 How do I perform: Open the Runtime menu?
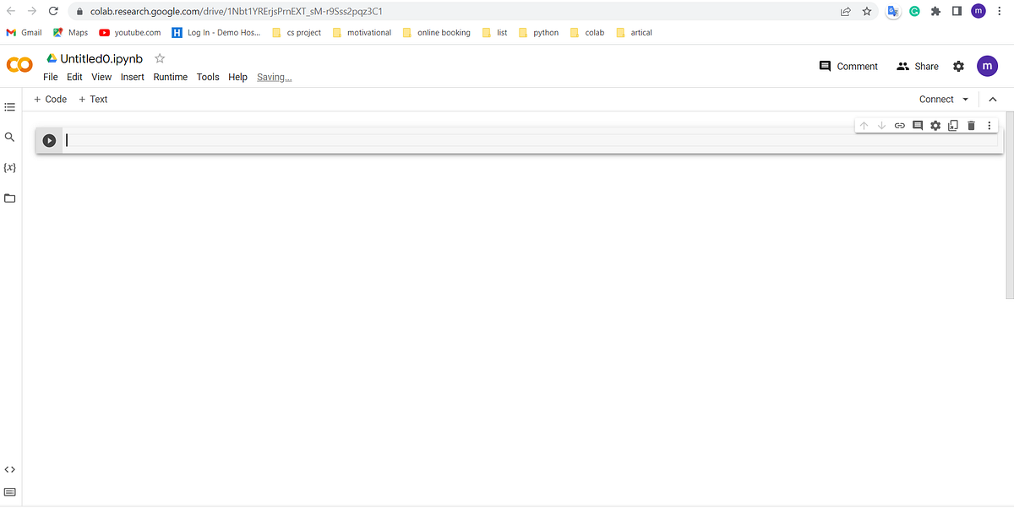(x=170, y=77)
